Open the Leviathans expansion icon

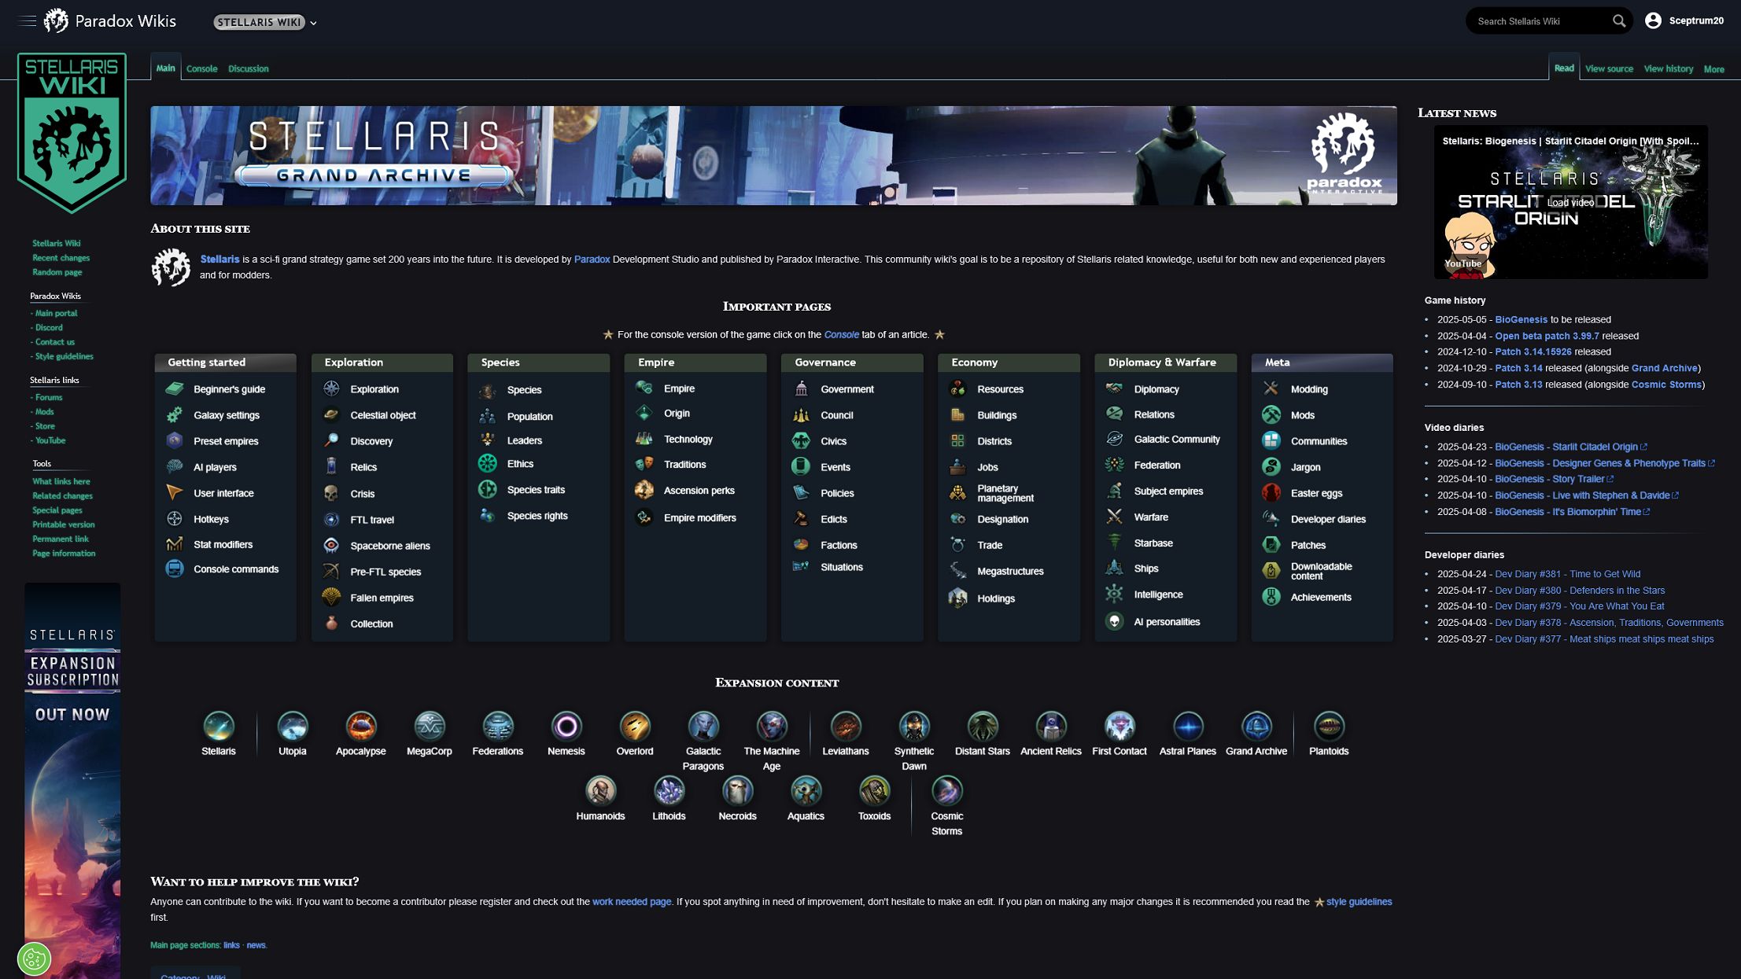[x=846, y=726]
